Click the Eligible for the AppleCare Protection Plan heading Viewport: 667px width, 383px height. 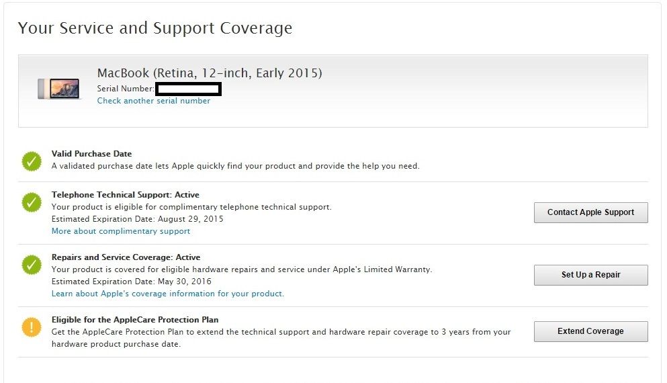point(135,320)
